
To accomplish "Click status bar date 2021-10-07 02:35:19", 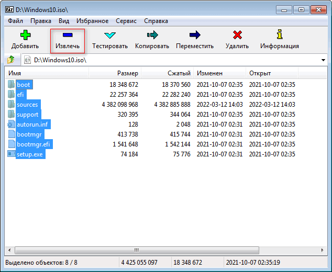I will tap(253, 263).
